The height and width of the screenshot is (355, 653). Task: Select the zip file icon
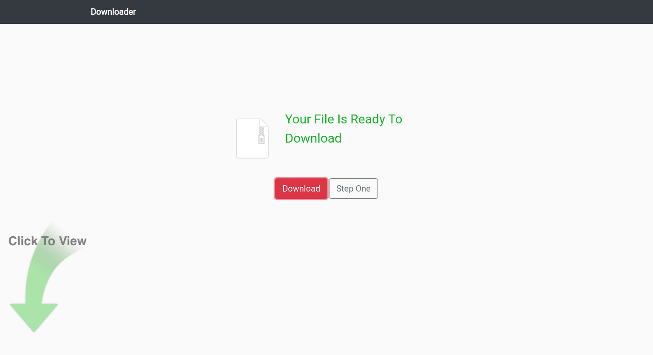coord(253,138)
